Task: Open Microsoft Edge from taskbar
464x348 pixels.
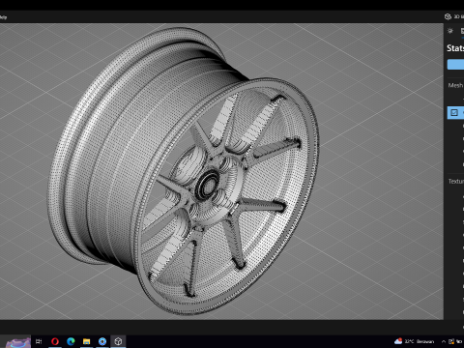Action: click(71, 341)
